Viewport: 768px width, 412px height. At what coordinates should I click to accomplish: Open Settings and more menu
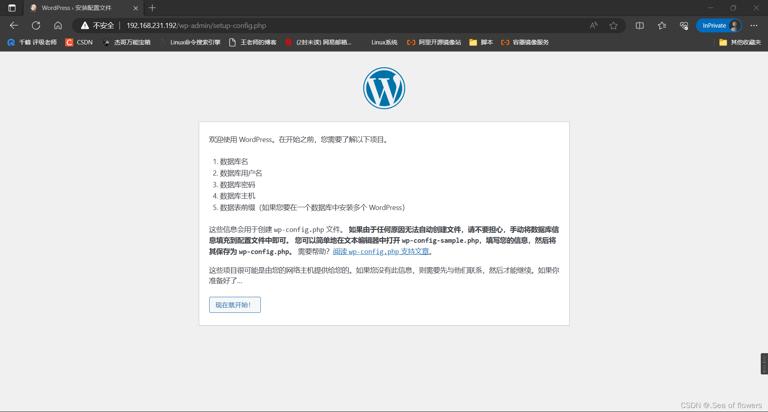pyautogui.click(x=754, y=26)
